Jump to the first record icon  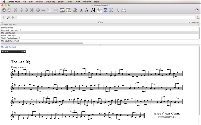tap(16, 10)
